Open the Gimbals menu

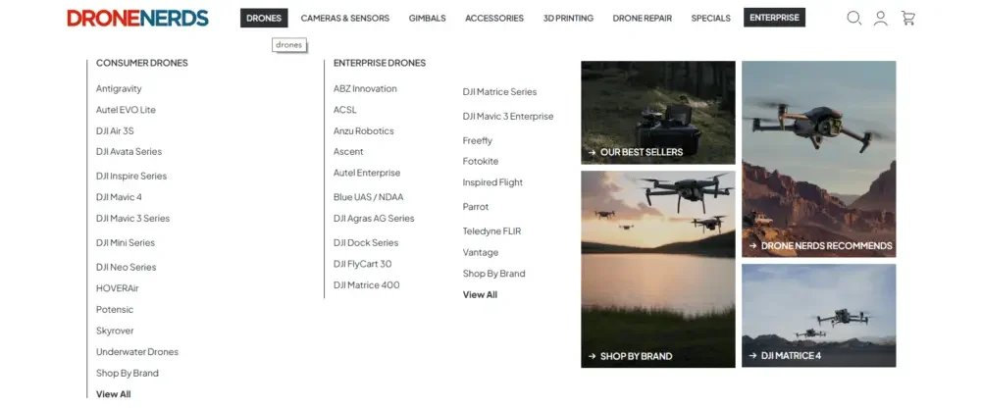[428, 18]
